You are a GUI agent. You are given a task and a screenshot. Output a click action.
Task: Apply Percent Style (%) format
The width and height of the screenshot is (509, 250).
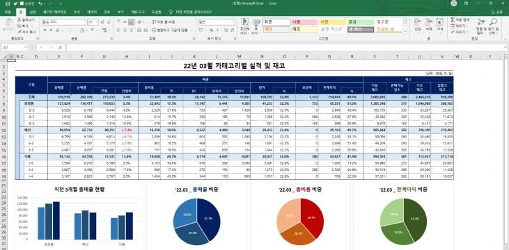(211, 30)
